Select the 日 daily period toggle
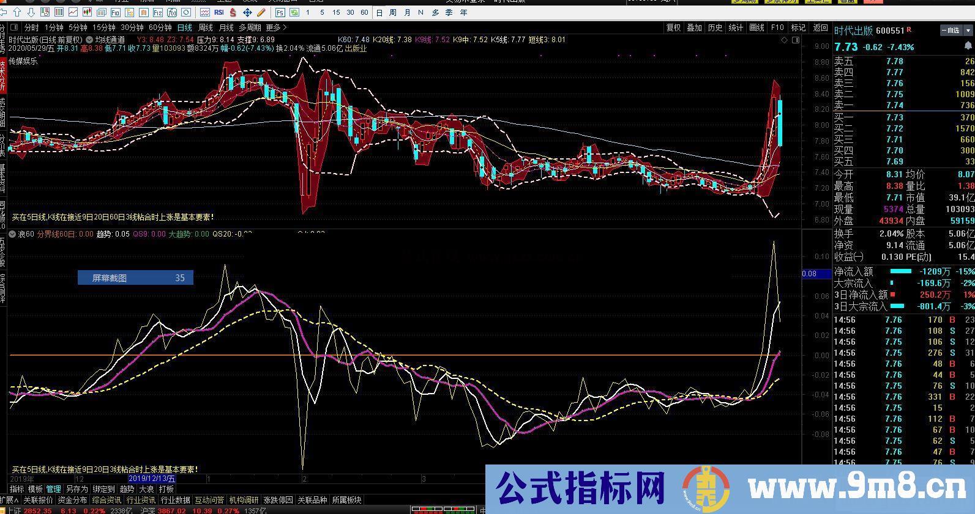This screenshot has width=975, height=514. (379, 12)
